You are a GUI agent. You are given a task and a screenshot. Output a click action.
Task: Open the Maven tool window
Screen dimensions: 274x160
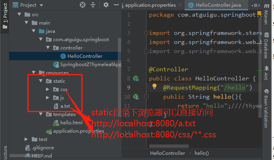(x=266, y=14)
